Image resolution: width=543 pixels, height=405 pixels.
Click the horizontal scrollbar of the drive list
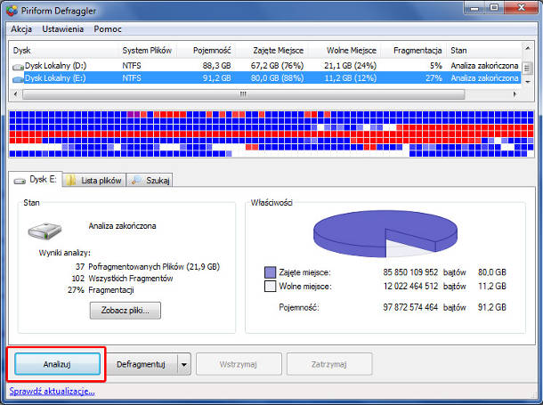(243, 94)
